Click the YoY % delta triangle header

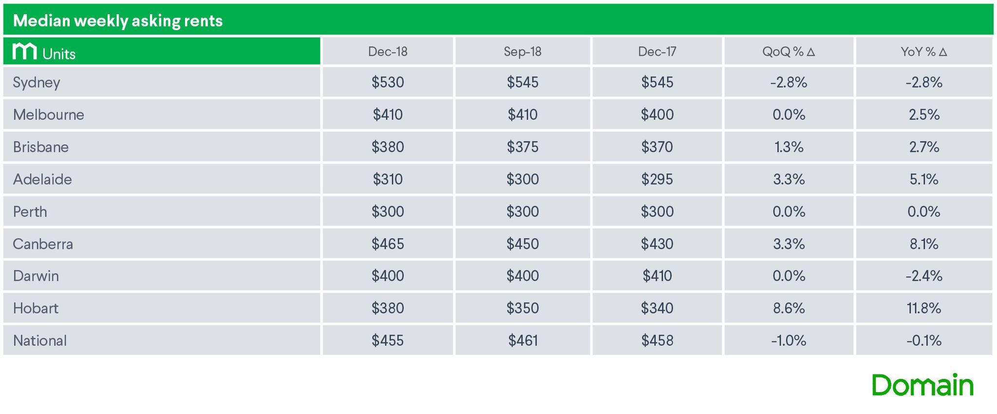(x=923, y=52)
